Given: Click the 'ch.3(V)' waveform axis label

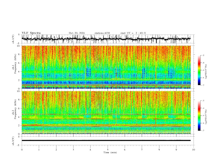Looking at the screenshot, I should click(13, 141).
